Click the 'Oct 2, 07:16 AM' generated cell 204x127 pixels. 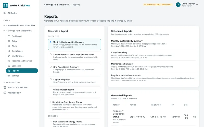click(158, 117)
